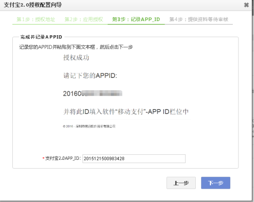Screen dimensions: 254x202
Task: Click the red required asterisk marker
Action: 43,158
